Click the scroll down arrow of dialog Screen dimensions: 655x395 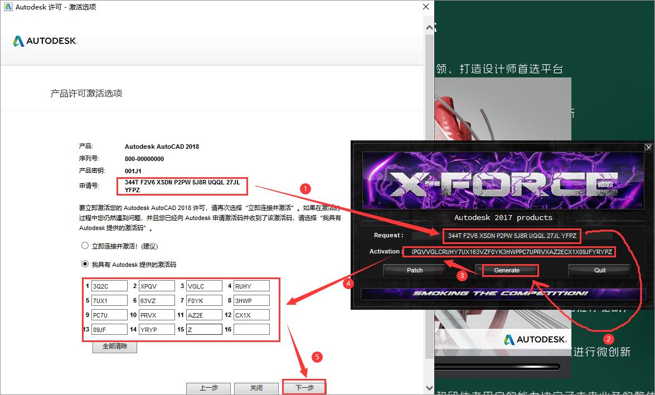coord(429,388)
